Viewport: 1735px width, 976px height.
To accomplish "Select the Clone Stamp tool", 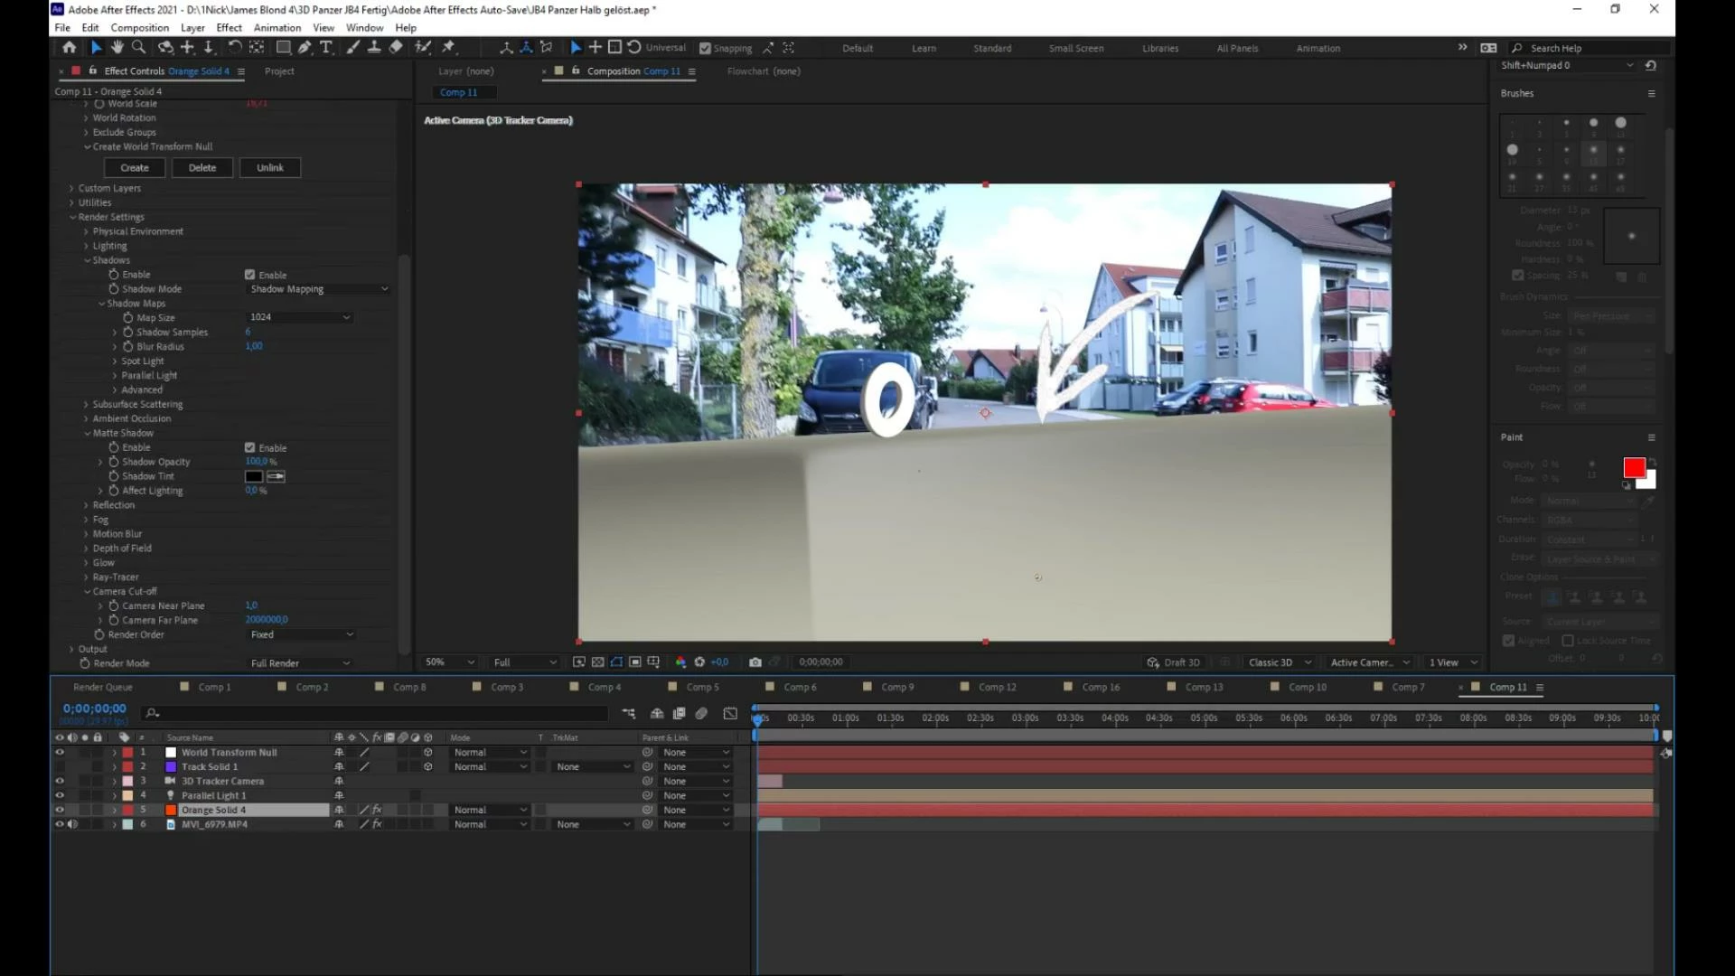I will (x=374, y=48).
